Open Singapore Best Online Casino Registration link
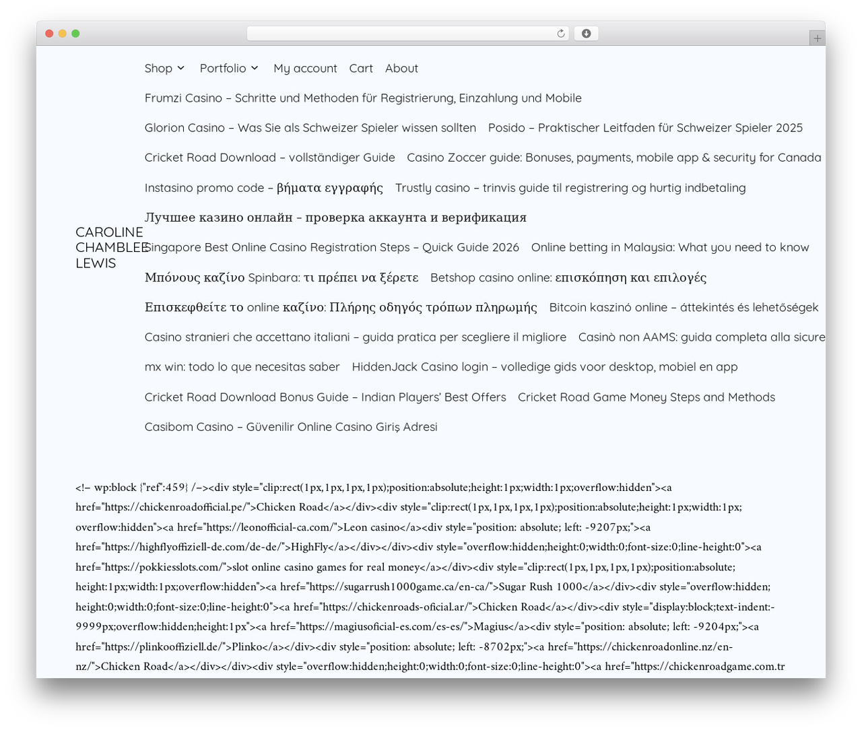Viewport: 862px width, 730px height. [332, 248]
